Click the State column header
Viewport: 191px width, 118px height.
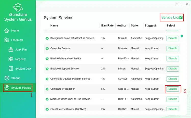click(134, 25)
